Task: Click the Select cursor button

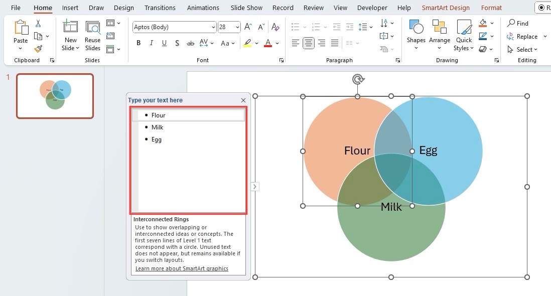Action: pos(522,50)
